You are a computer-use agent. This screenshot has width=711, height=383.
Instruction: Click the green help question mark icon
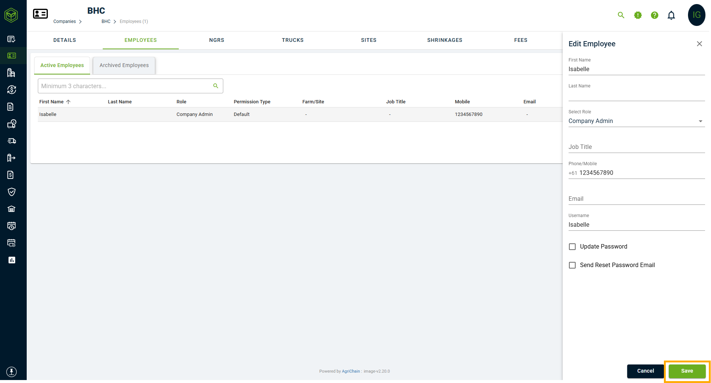coord(655,15)
